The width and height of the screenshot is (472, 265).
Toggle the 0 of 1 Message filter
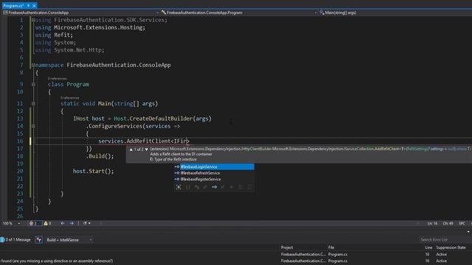click(x=15, y=240)
